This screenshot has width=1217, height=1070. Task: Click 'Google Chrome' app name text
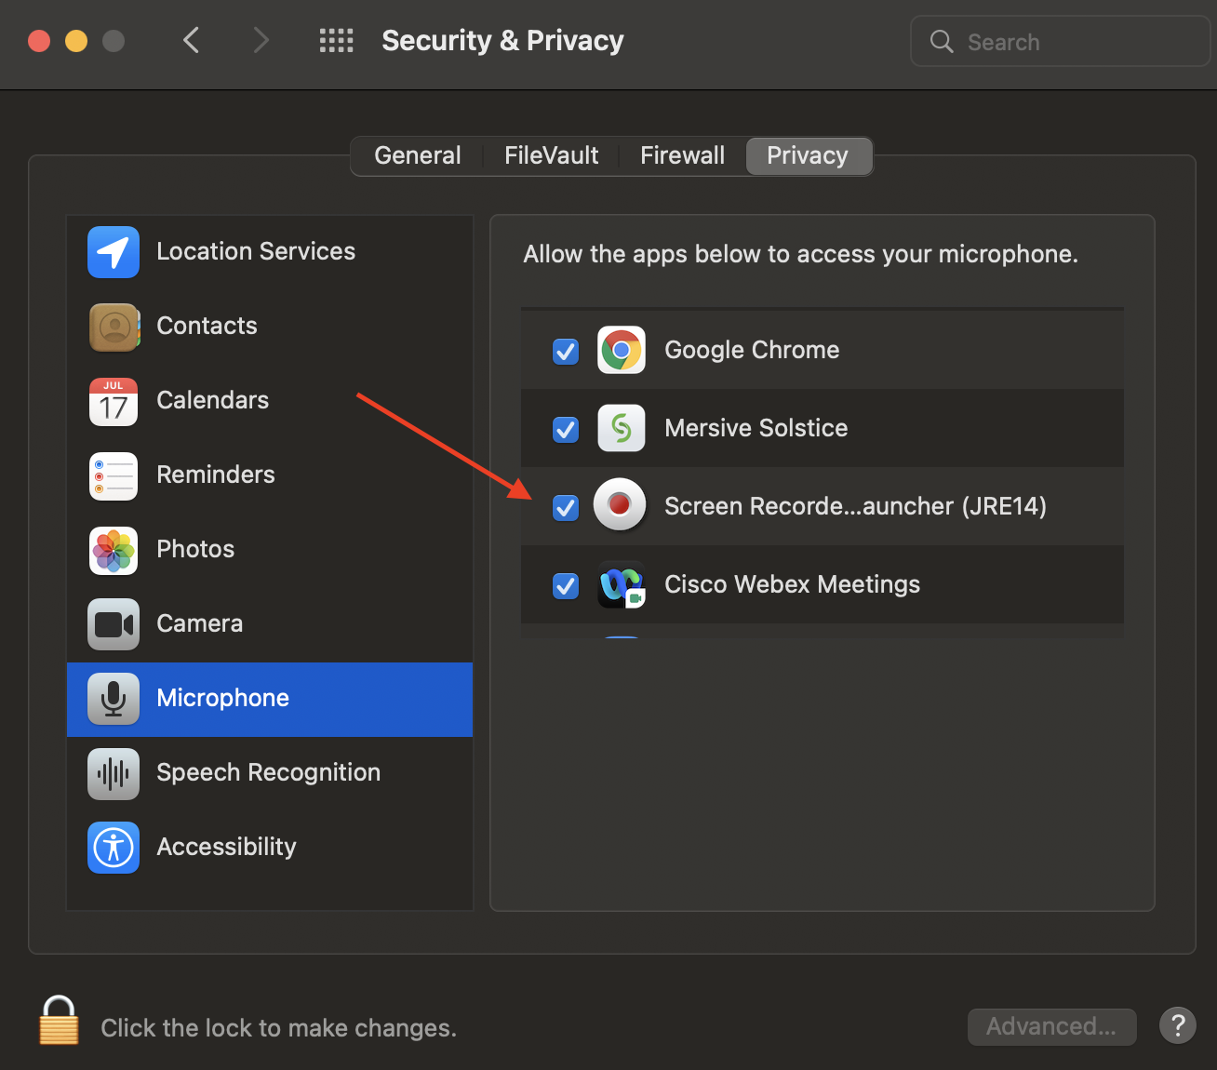click(752, 350)
